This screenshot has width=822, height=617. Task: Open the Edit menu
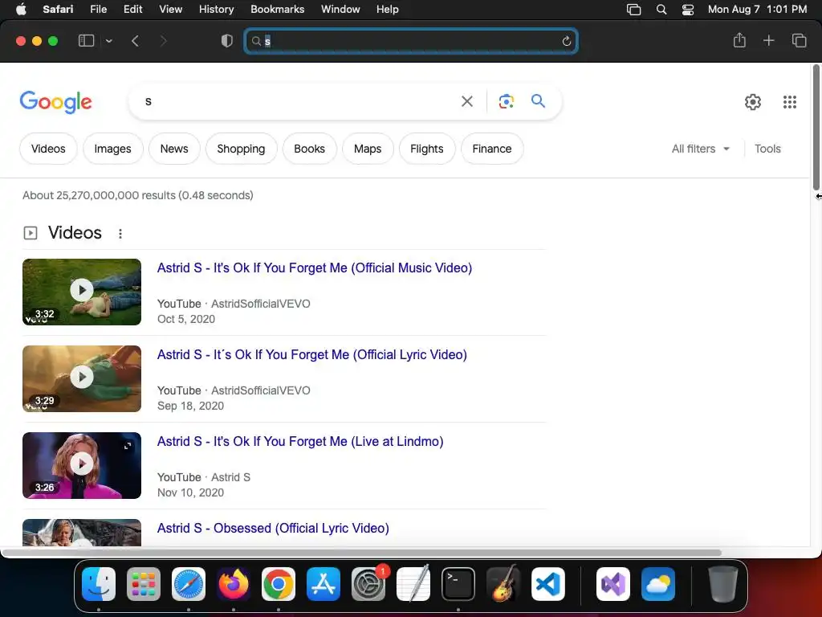click(132, 10)
